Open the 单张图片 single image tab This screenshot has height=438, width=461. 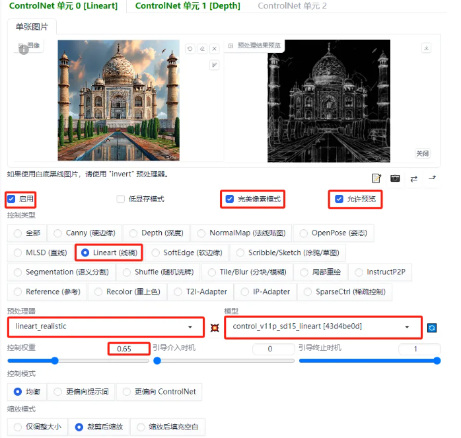tap(32, 27)
